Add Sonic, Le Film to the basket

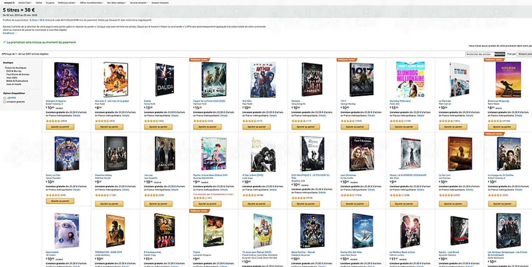click(x=60, y=201)
